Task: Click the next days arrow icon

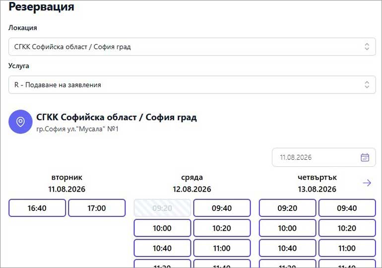Action: pos(367,183)
